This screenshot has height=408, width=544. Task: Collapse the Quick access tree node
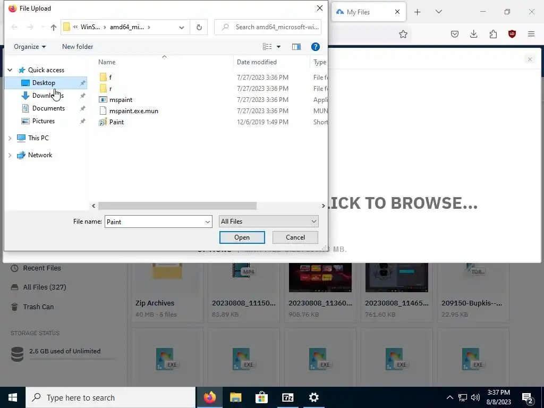pyautogui.click(x=10, y=70)
